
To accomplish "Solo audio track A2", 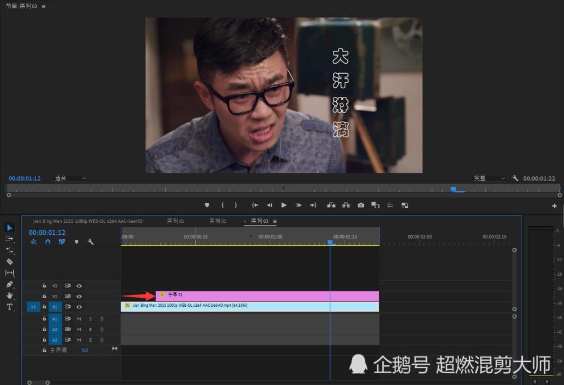I will coord(90,329).
